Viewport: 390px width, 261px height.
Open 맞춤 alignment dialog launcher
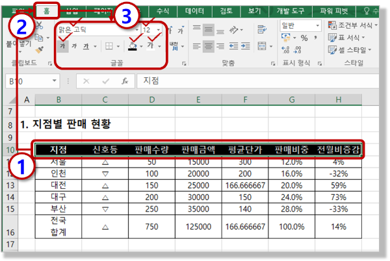(273, 64)
